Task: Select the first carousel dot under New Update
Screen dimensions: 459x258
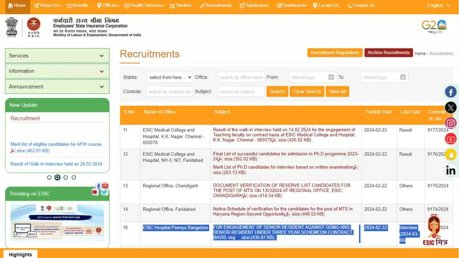Action: [49, 177]
